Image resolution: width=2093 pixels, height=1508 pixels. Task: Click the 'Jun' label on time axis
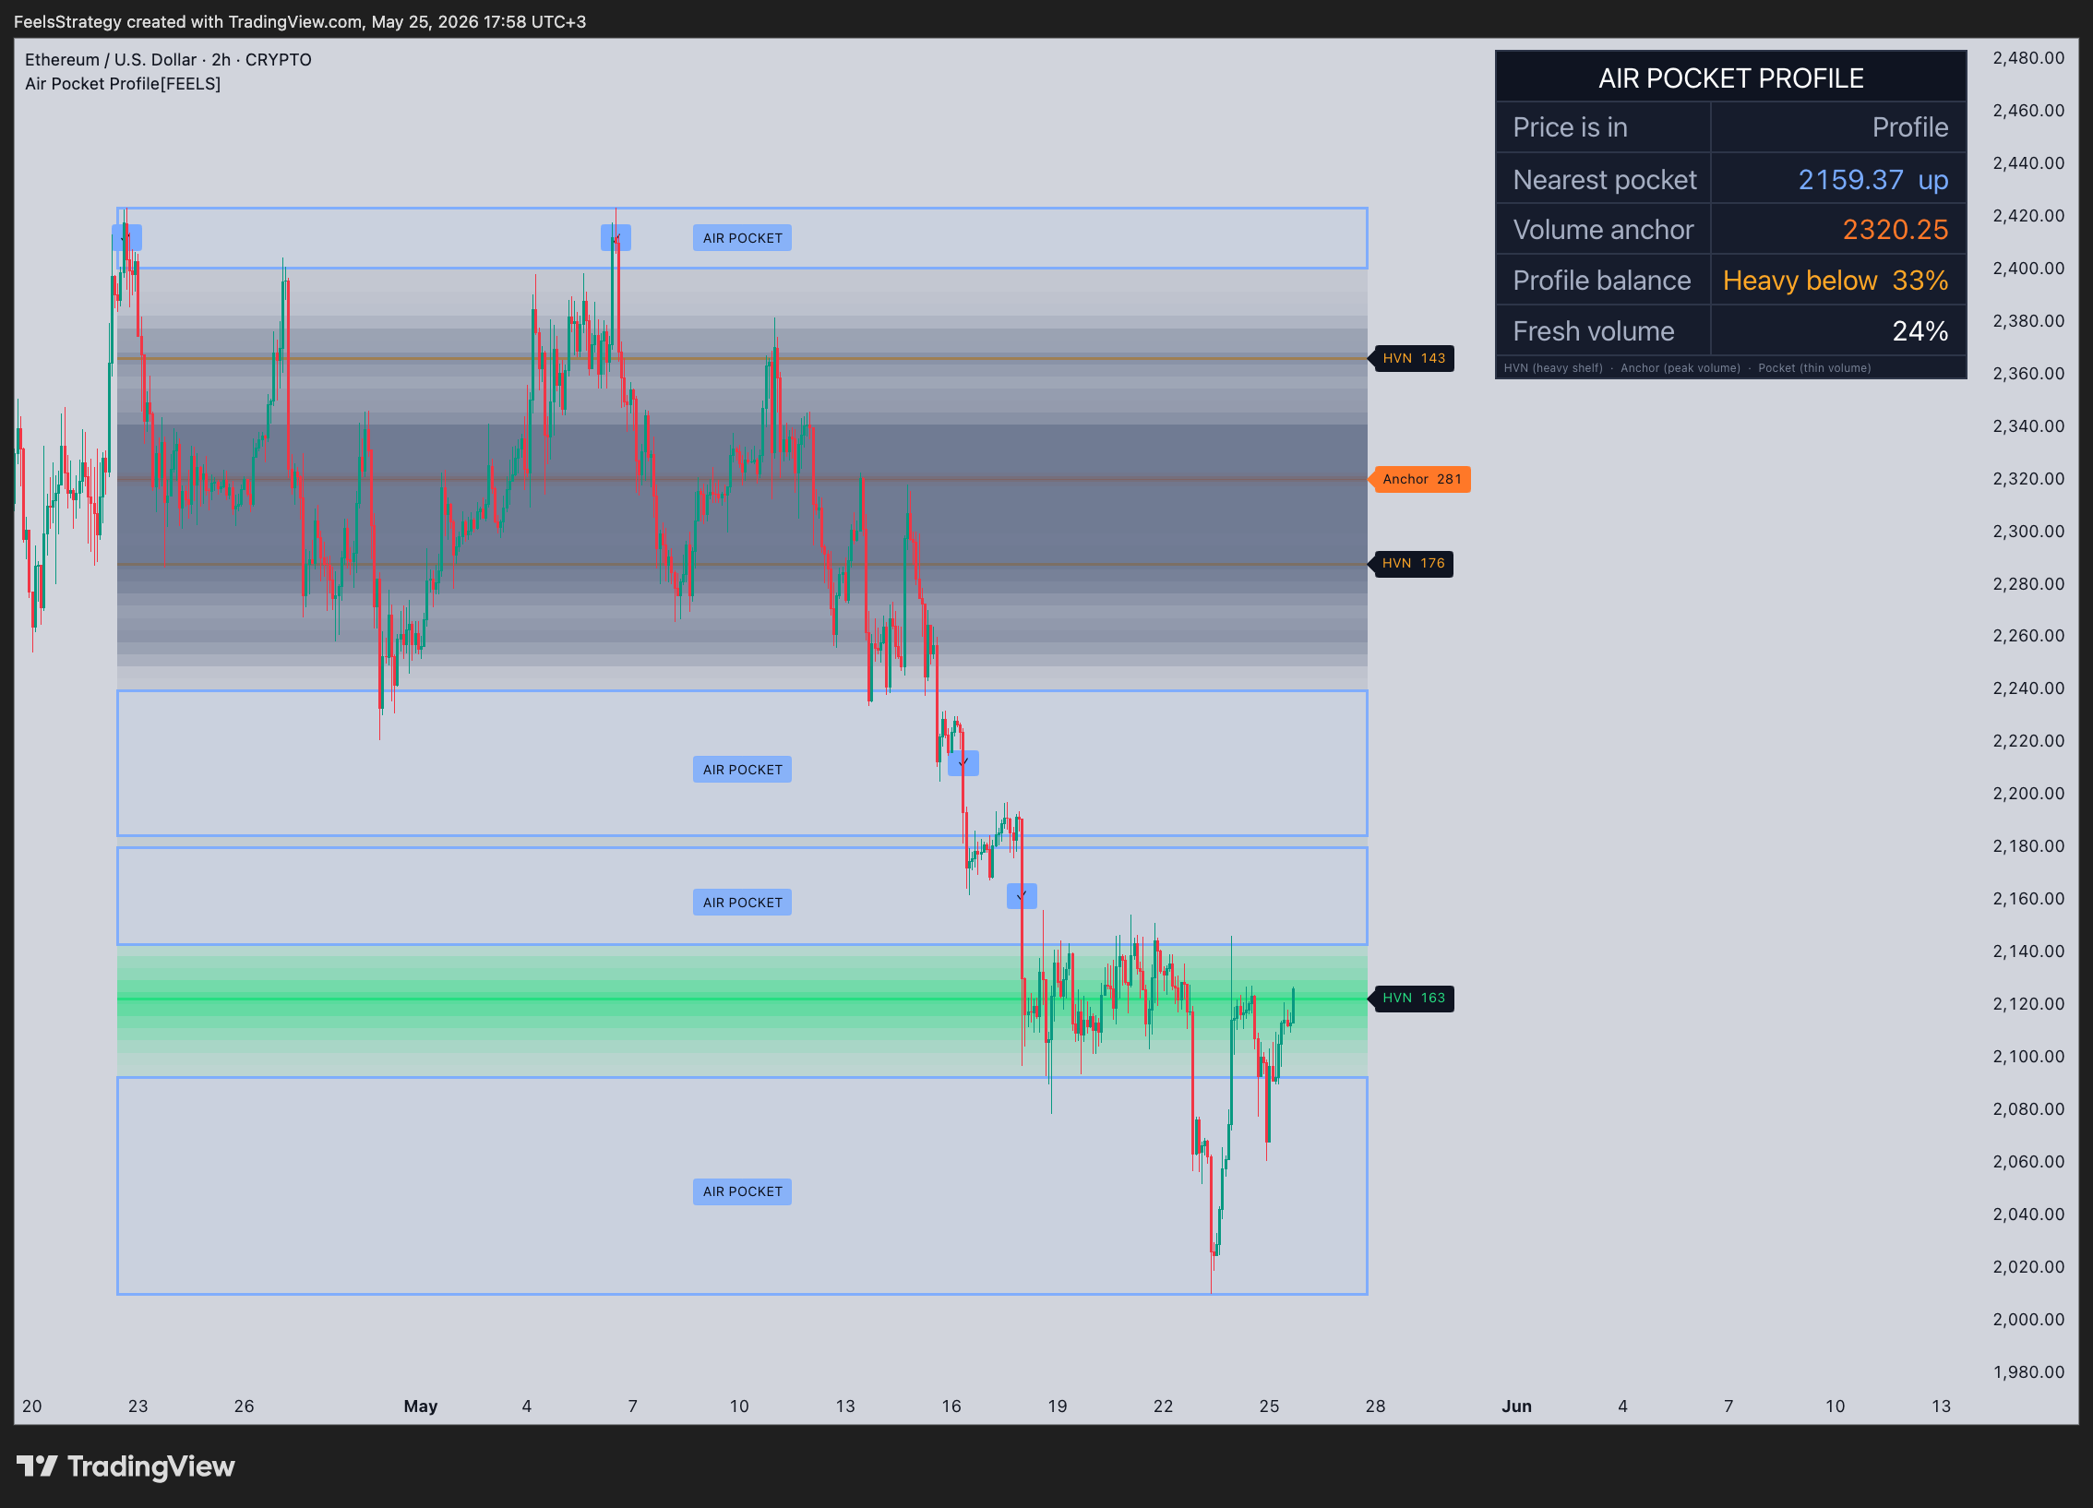pyautogui.click(x=1517, y=1406)
